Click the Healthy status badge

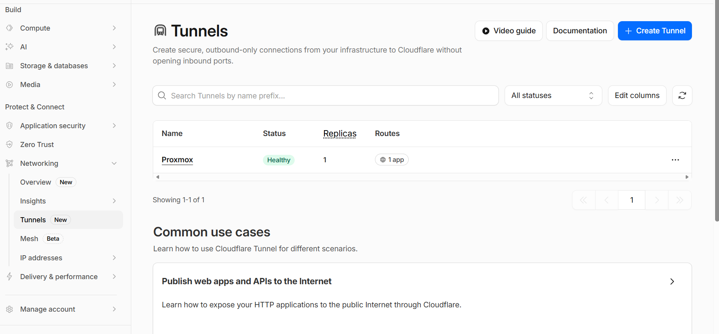pyautogui.click(x=279, y=160)
